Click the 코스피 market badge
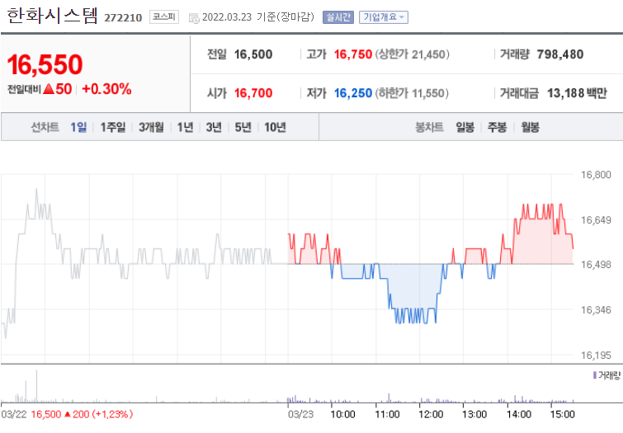 coord(164,16)
